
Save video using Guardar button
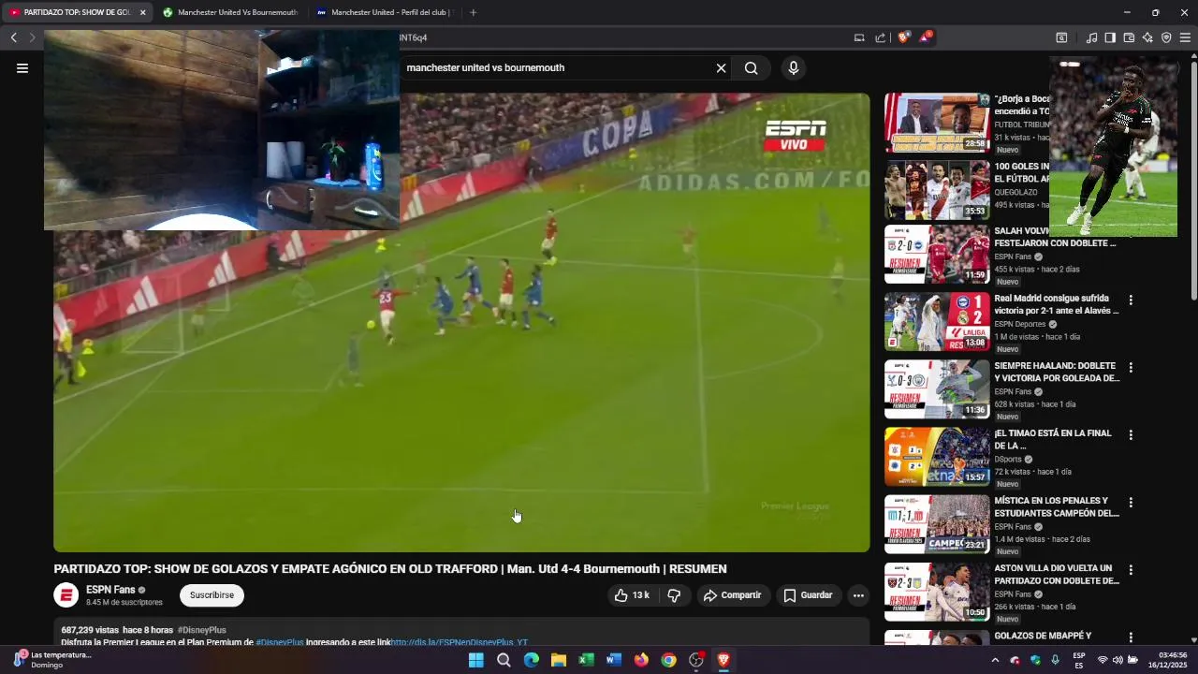coord(808,595)
